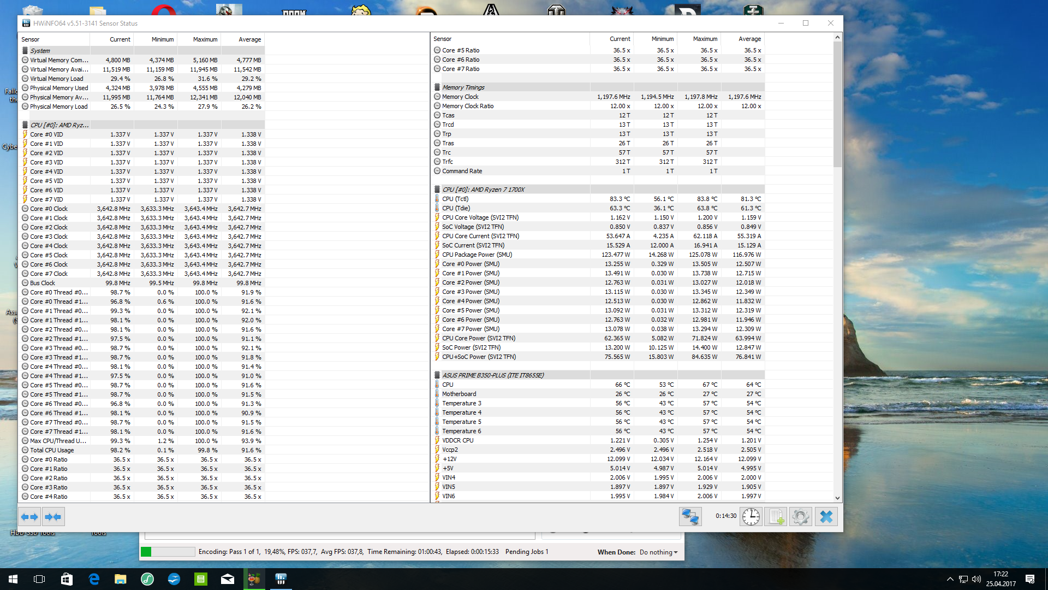The image size is (1048, 590).
Task: Click the thermometer icon beside Motherboard
Action: (x=437, y=394)
